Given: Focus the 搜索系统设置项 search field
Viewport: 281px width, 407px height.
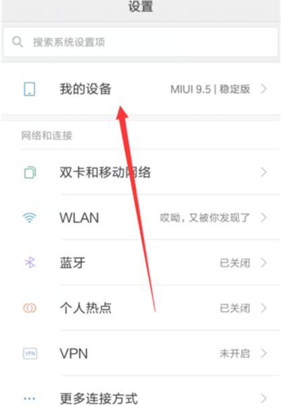Looking at the screenshot, I should click(x=141, y=42).
